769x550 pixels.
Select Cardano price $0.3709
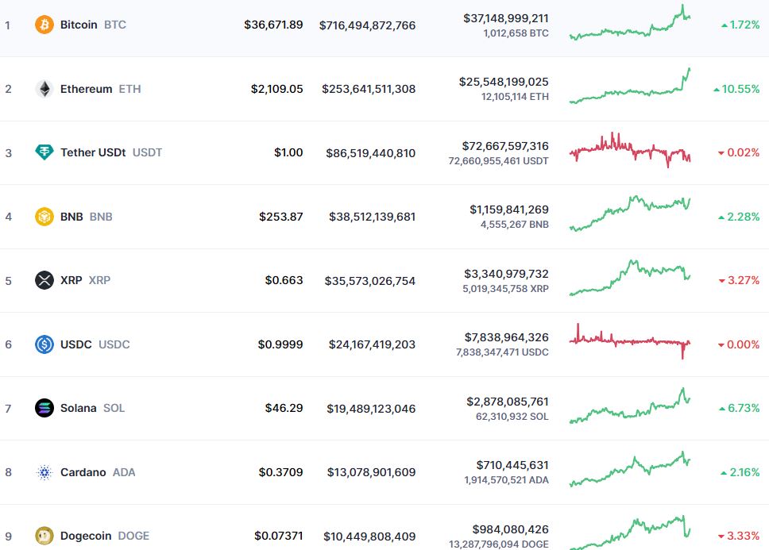tap(280, 472)
